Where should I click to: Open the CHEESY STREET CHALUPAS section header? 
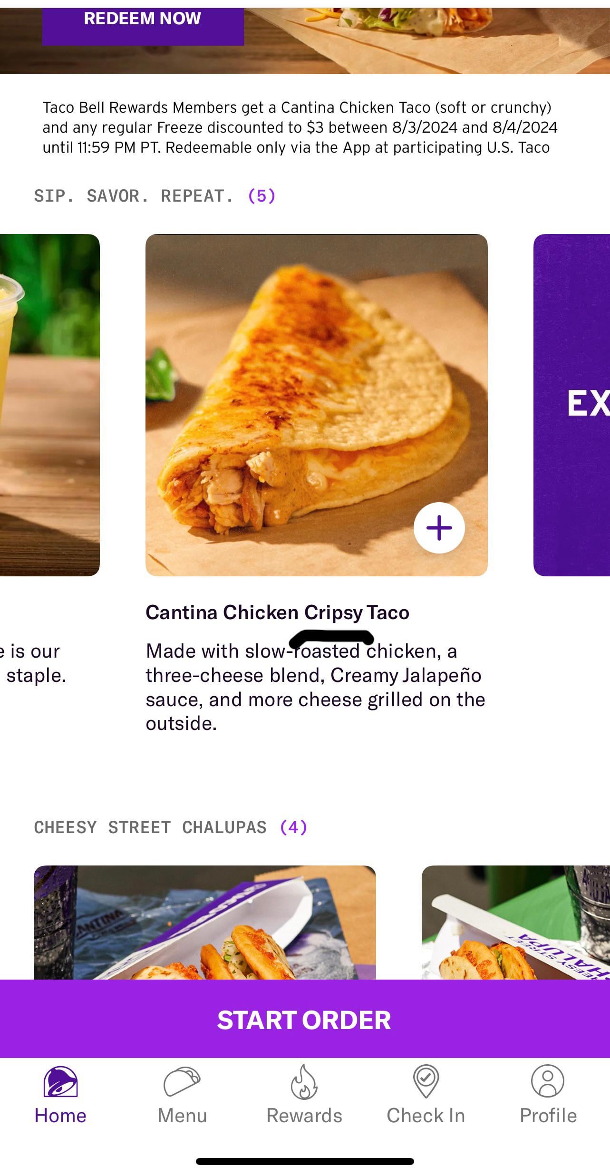tap(170, 827)
